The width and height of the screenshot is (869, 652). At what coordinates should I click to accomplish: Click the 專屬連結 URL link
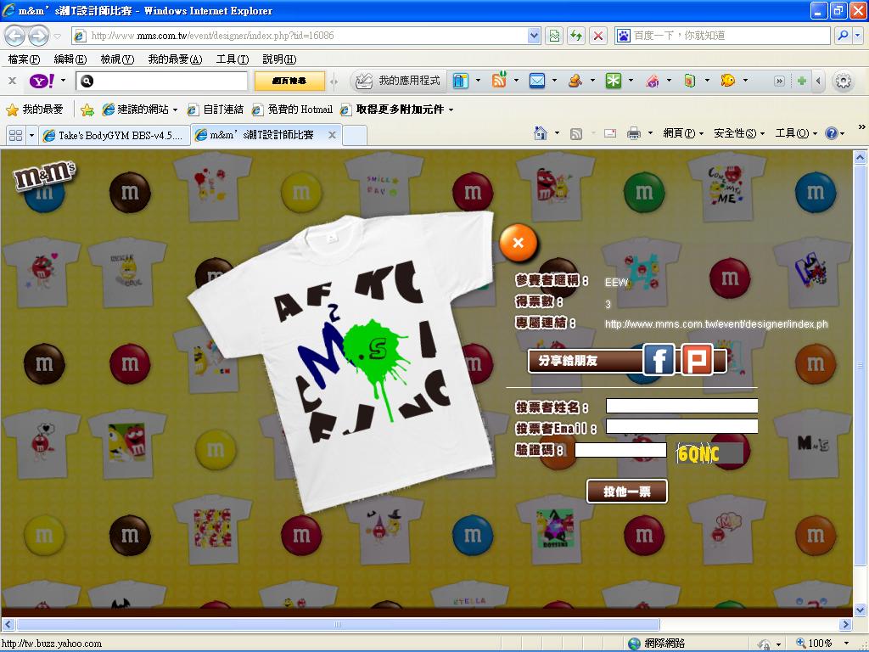click(x=716, y=323)
